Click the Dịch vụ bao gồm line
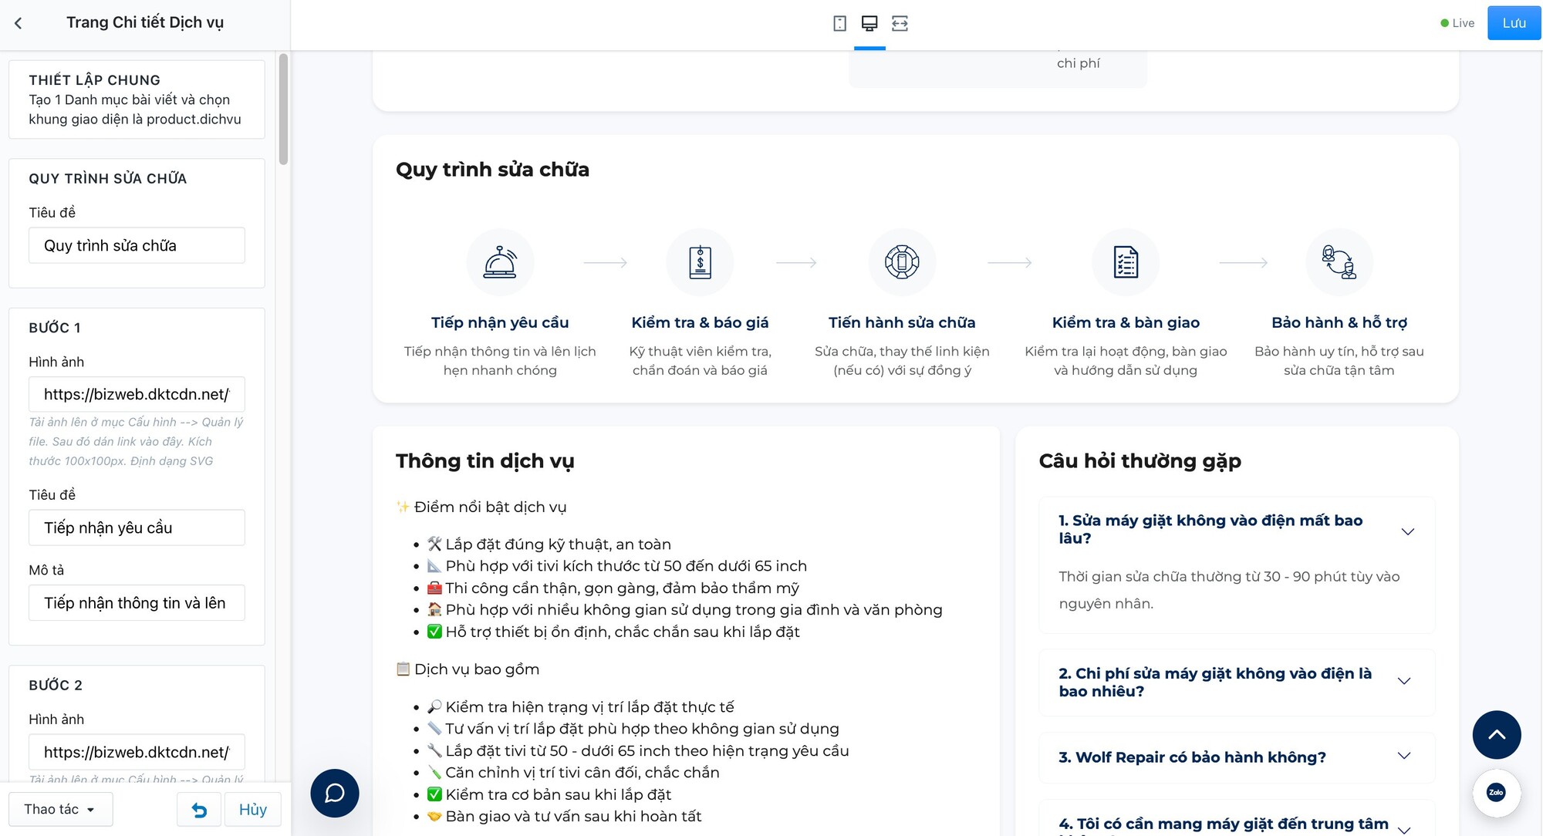Viewport: 1543px width, 836px height. point(468,669)
